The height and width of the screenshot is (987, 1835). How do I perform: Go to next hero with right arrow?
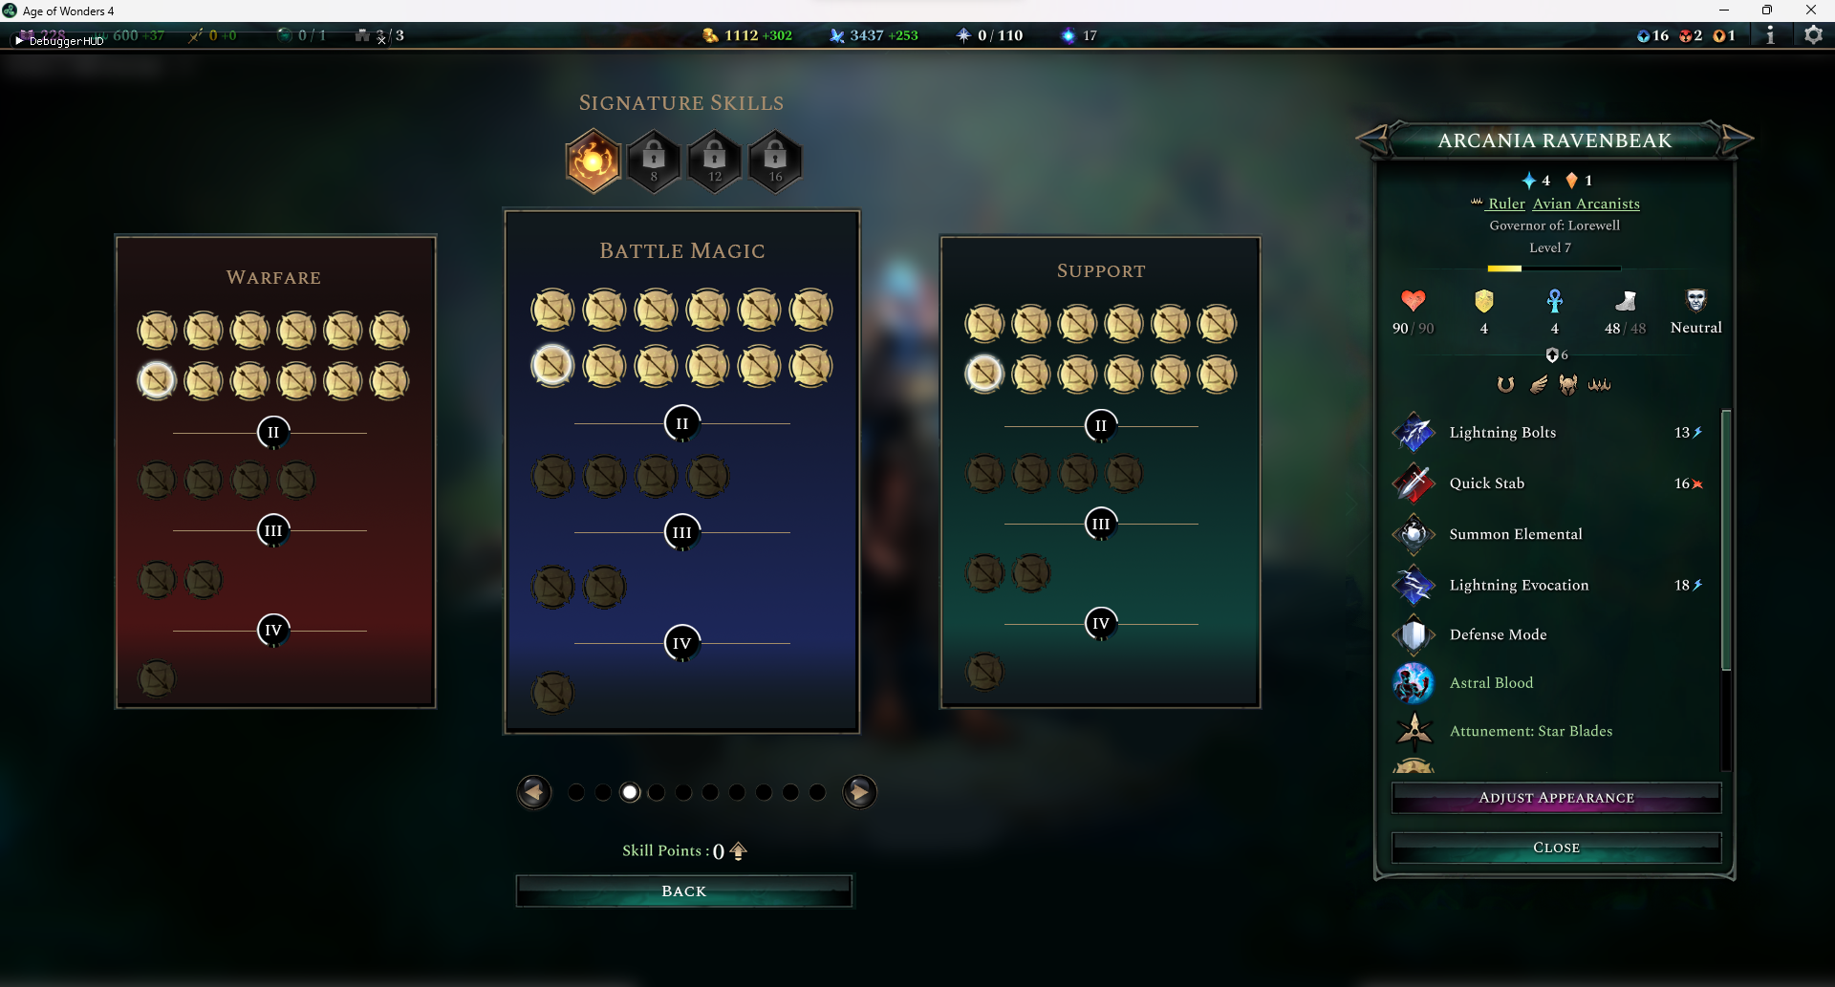[1737, 139]
